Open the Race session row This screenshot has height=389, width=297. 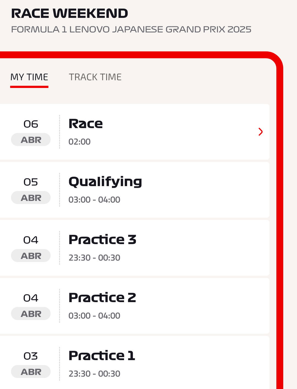click(135, 132)
